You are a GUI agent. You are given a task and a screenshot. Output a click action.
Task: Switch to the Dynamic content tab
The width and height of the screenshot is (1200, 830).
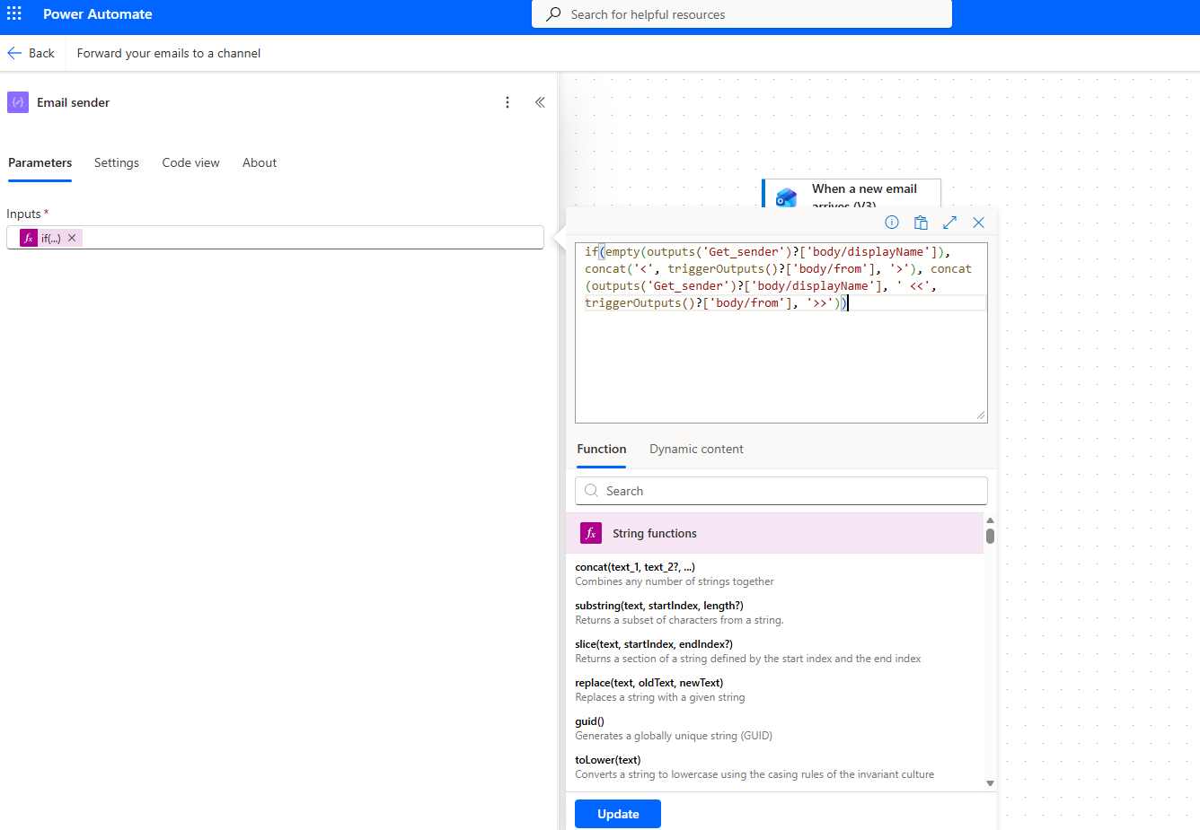[x=696, y=449]
